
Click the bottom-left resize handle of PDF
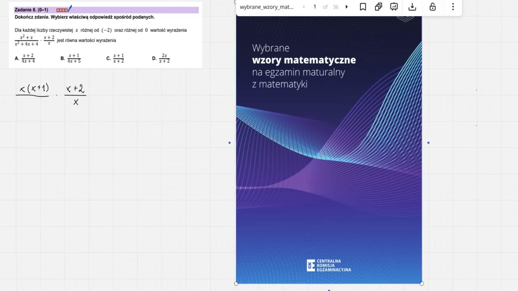[x=236, y=284]
